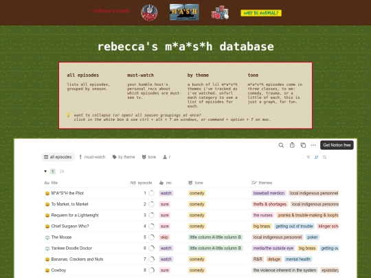Click progress ring for episode 5
Image resolution: width=371 pixels, height=278 pixels.
click(x=151, y=237)
